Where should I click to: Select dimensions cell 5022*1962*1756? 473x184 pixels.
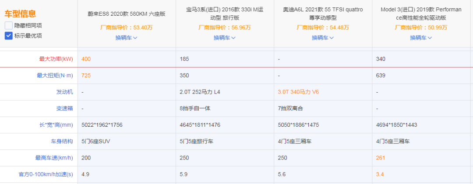coord(102,125)
